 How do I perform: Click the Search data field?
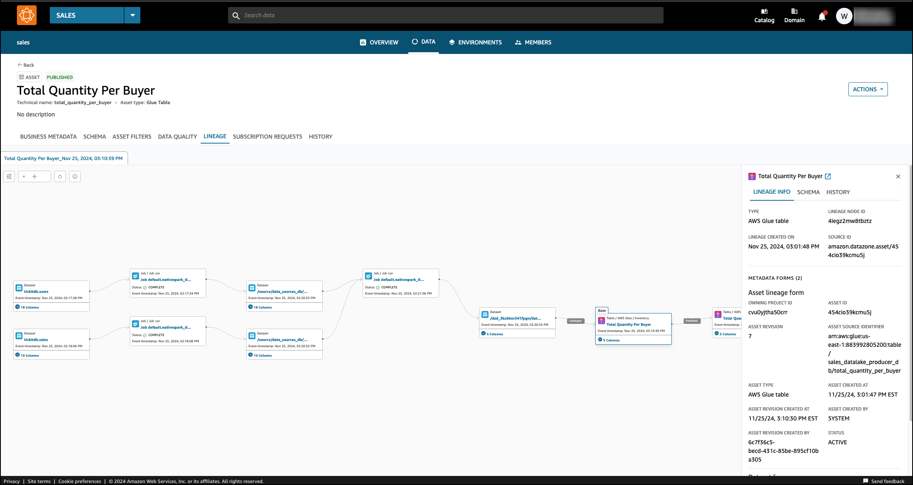tap(445, 15)
